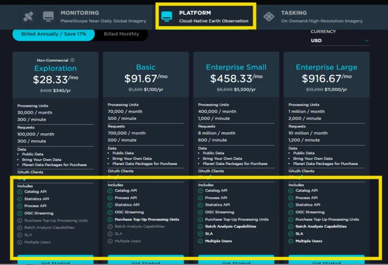The image size is (388, 265).
Task: Click Basic's bold Purchase Top-Up Processing Units
Action: (147, 219)
